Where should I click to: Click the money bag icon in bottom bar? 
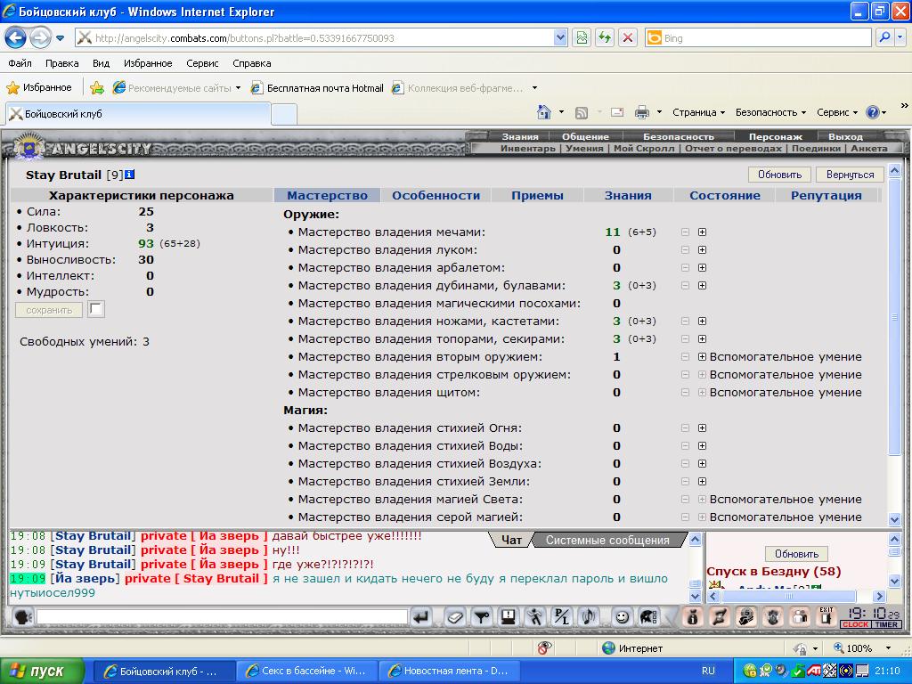[692, 616]
